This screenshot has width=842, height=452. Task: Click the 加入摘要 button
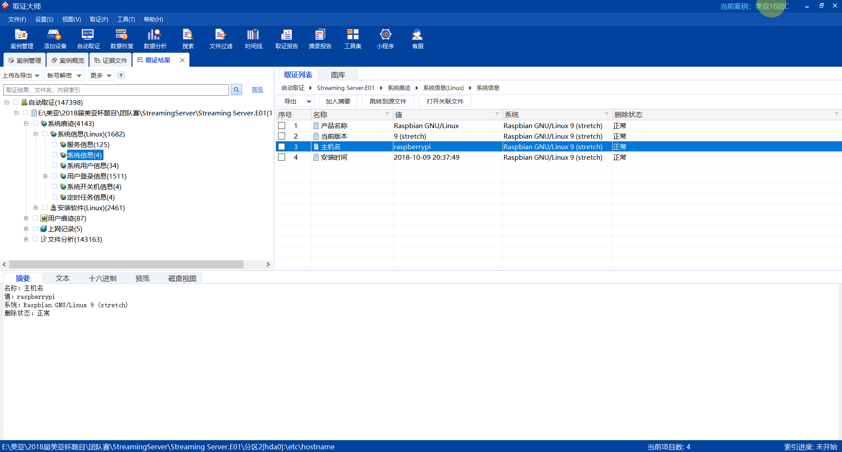[338, 101]
